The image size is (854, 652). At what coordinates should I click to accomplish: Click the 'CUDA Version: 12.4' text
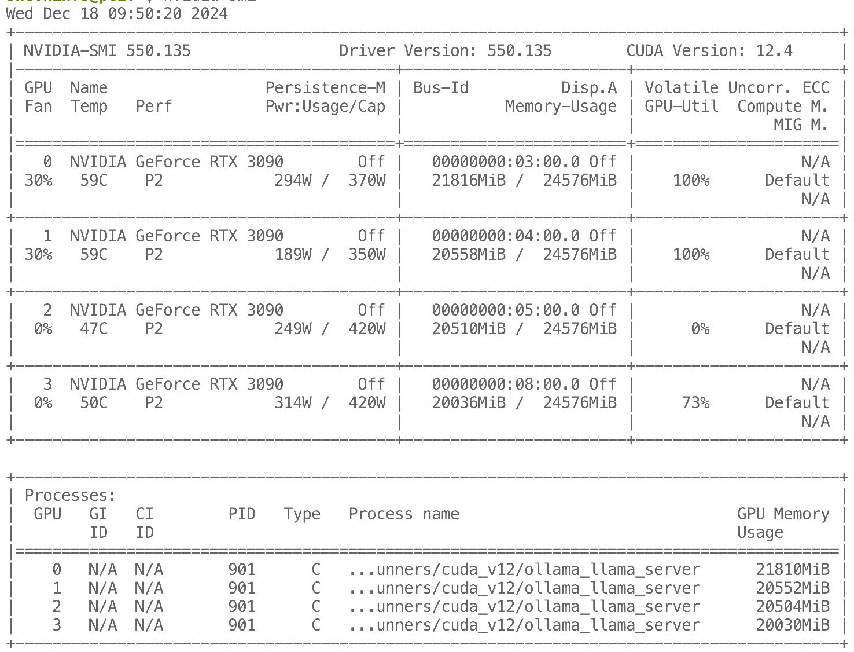pyautogui.click(x=709, y=51)
